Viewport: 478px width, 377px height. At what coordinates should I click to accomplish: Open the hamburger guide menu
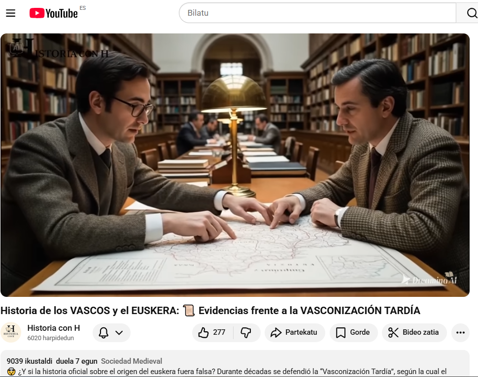click(11, 13)
